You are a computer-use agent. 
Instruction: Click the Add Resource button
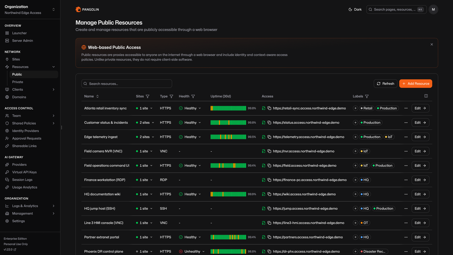(416, 84)
